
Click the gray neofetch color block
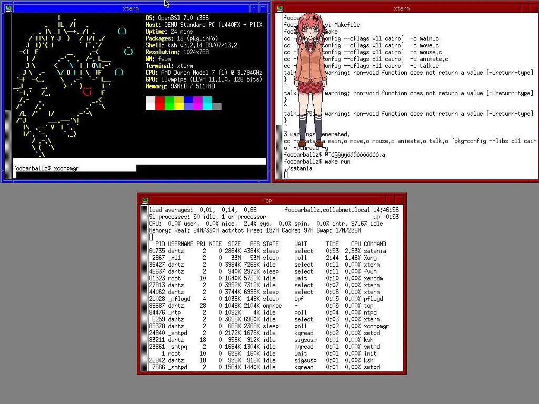point(217,106)
